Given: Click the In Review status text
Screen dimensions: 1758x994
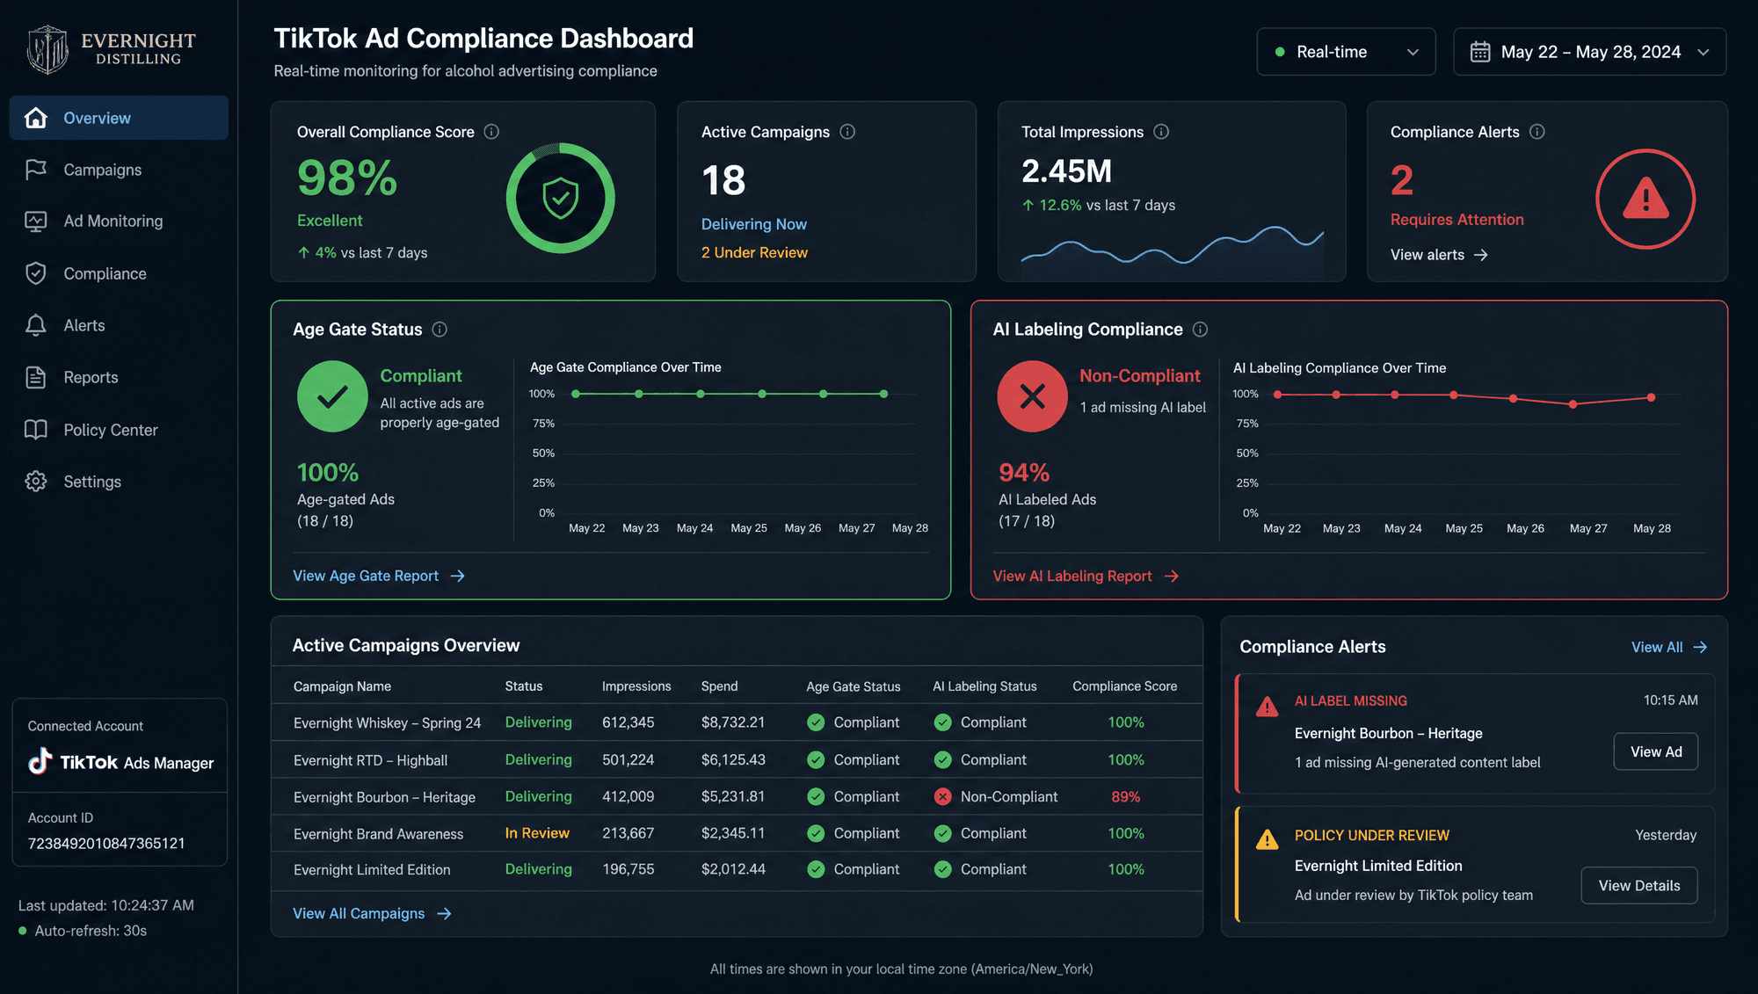Looking at the screenshot, I should coord(537,833).
